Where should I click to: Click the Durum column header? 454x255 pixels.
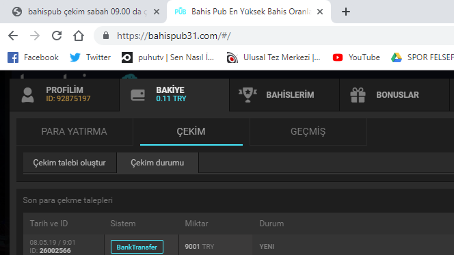pos(271,224)
